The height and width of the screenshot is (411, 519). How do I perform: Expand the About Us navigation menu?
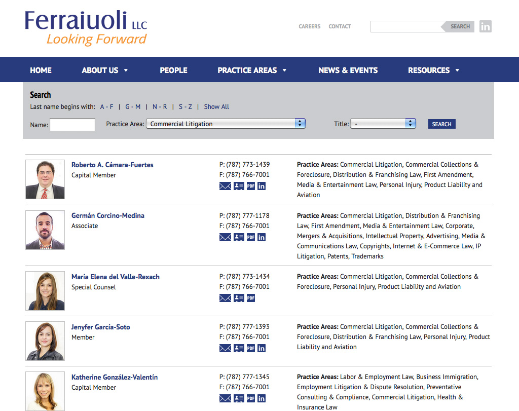click(105, 70)
